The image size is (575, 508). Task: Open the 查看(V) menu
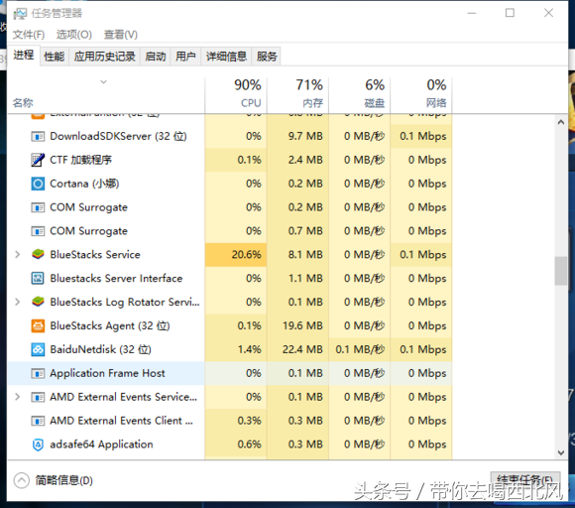(121, 35)
